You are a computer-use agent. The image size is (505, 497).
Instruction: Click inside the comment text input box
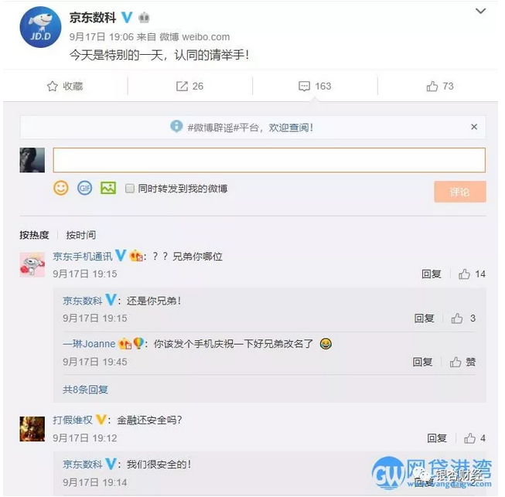point(269,160)
